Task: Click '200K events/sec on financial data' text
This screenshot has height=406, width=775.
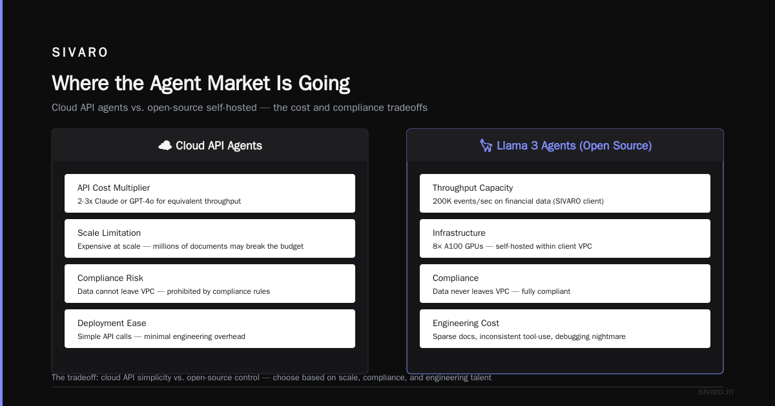Action: tap(518, 201)
